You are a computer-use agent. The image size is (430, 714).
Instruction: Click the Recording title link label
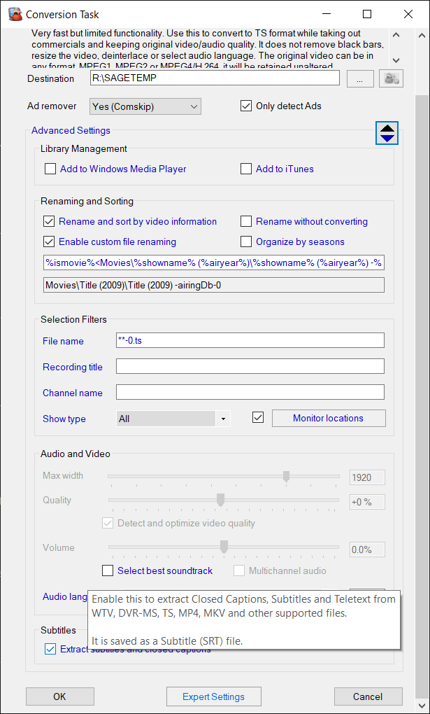click(73, 367)
